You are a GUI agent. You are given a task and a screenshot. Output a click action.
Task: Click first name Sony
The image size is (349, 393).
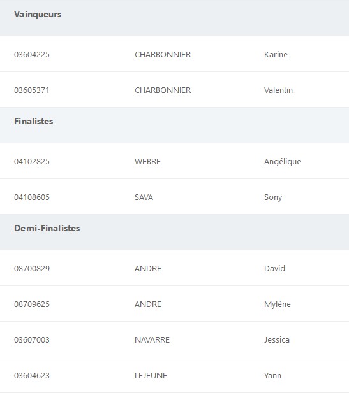[x=273, y=197]
